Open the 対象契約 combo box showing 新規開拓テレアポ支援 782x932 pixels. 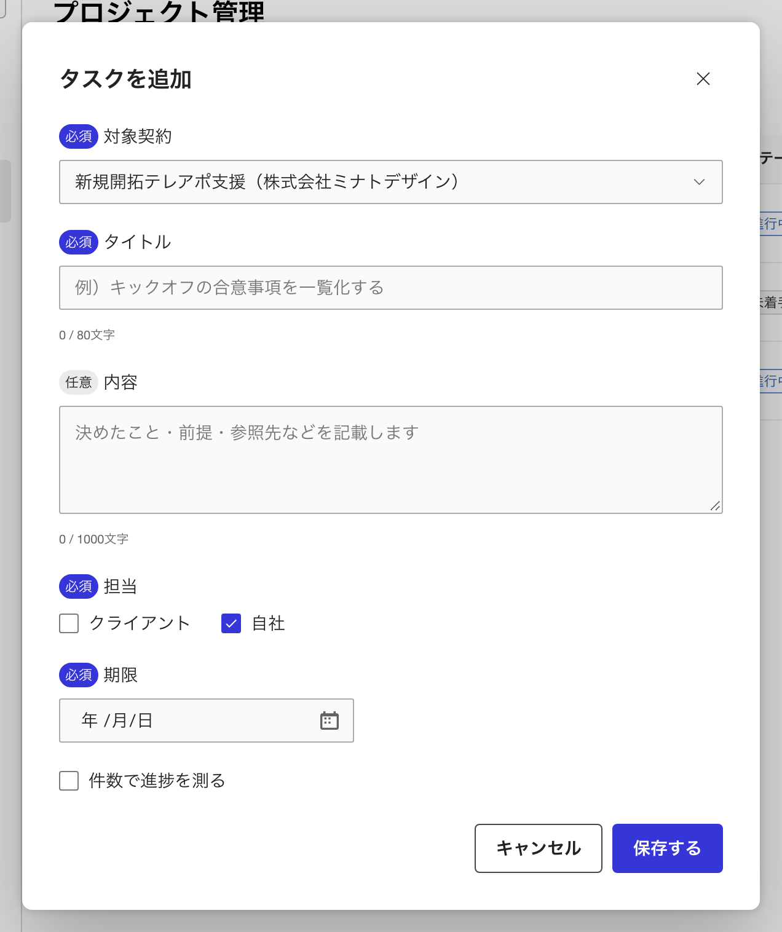(x=391, y=182)
